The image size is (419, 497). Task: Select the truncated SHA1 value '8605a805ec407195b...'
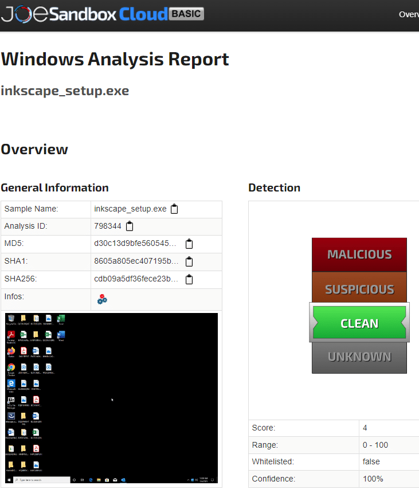coord(136,261)
